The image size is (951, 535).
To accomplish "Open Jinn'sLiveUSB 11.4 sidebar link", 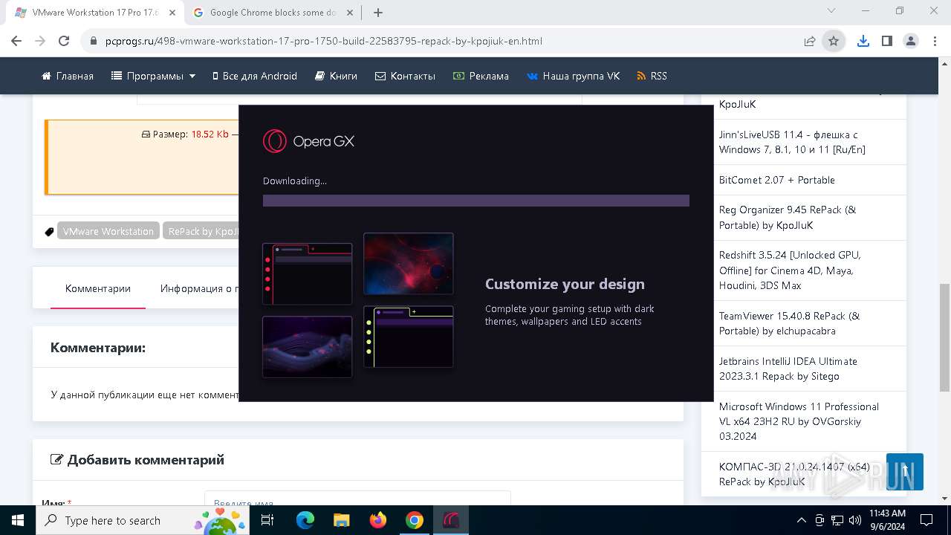I will pos(792,142).
